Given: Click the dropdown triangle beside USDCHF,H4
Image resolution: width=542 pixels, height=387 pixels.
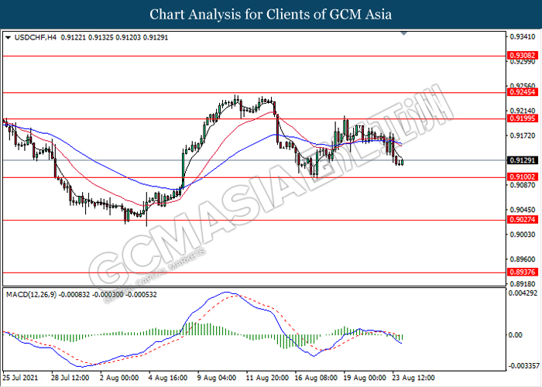Looking at the screenshot, I should [9, 37].
